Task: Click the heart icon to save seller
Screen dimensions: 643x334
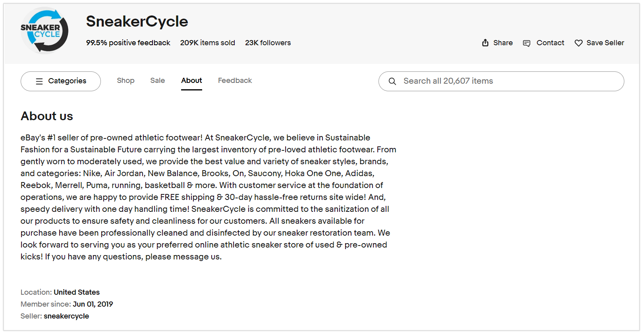Action: [x=579, y=43]
